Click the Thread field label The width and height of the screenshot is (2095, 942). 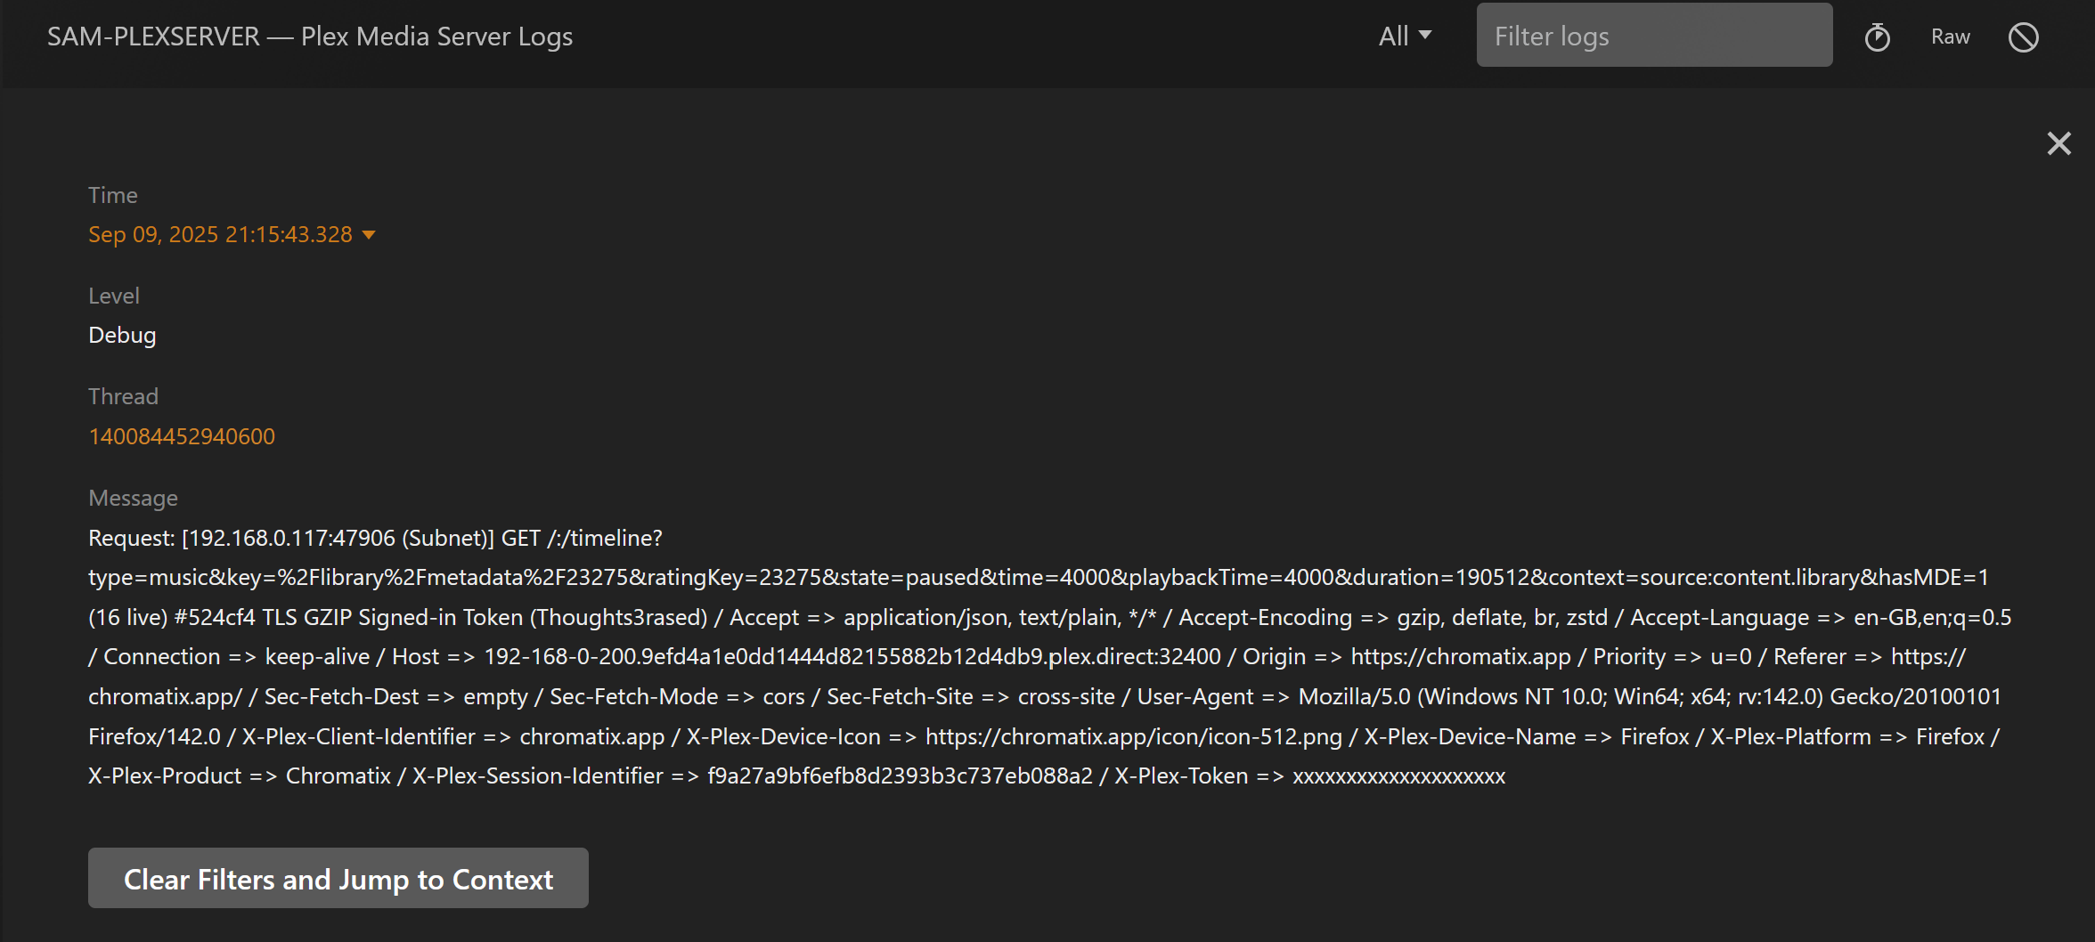coord(123,396)
